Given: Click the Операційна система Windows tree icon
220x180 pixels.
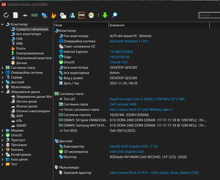Looking at the screenshot, I should pyautogui.click(x=8, y=73).
